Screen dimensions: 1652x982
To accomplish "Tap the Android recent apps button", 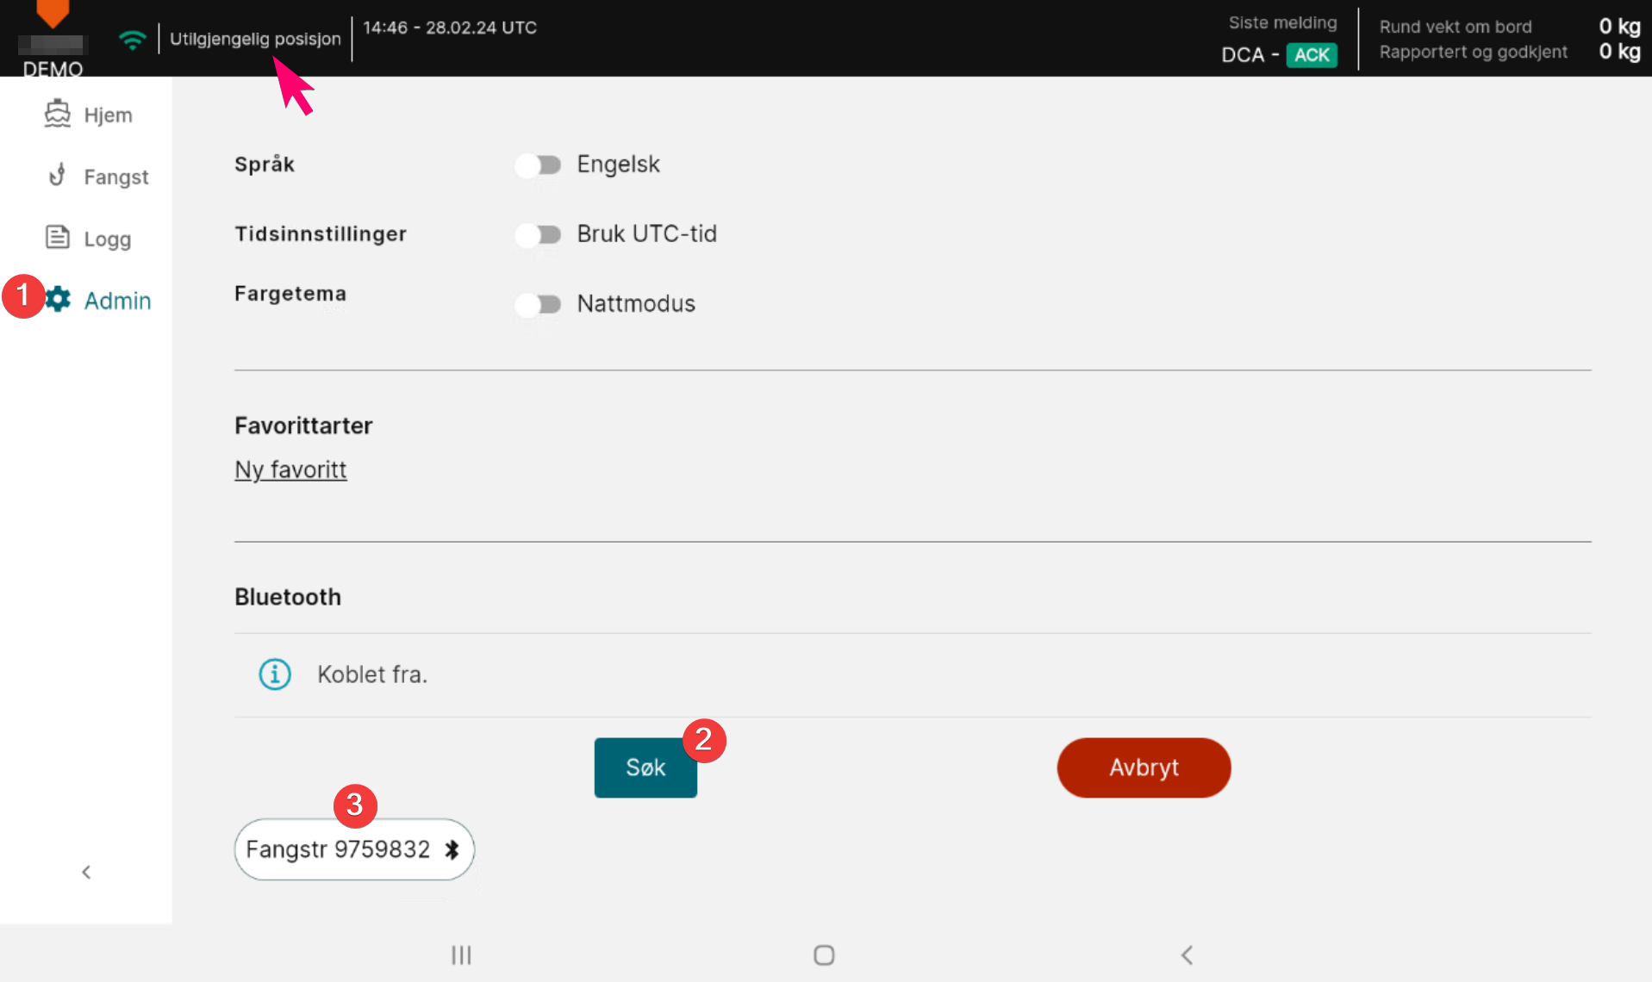I will (461, 954).
